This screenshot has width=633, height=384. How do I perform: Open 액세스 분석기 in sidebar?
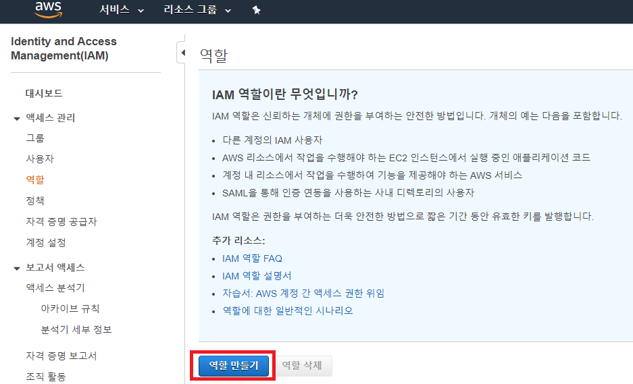[x=55, y=287]
